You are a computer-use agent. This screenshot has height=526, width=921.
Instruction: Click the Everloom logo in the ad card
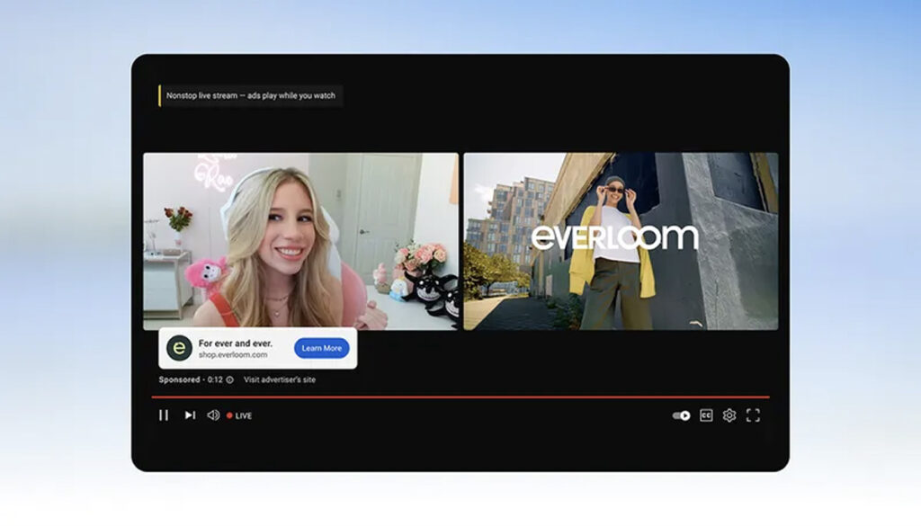[180, 348]
